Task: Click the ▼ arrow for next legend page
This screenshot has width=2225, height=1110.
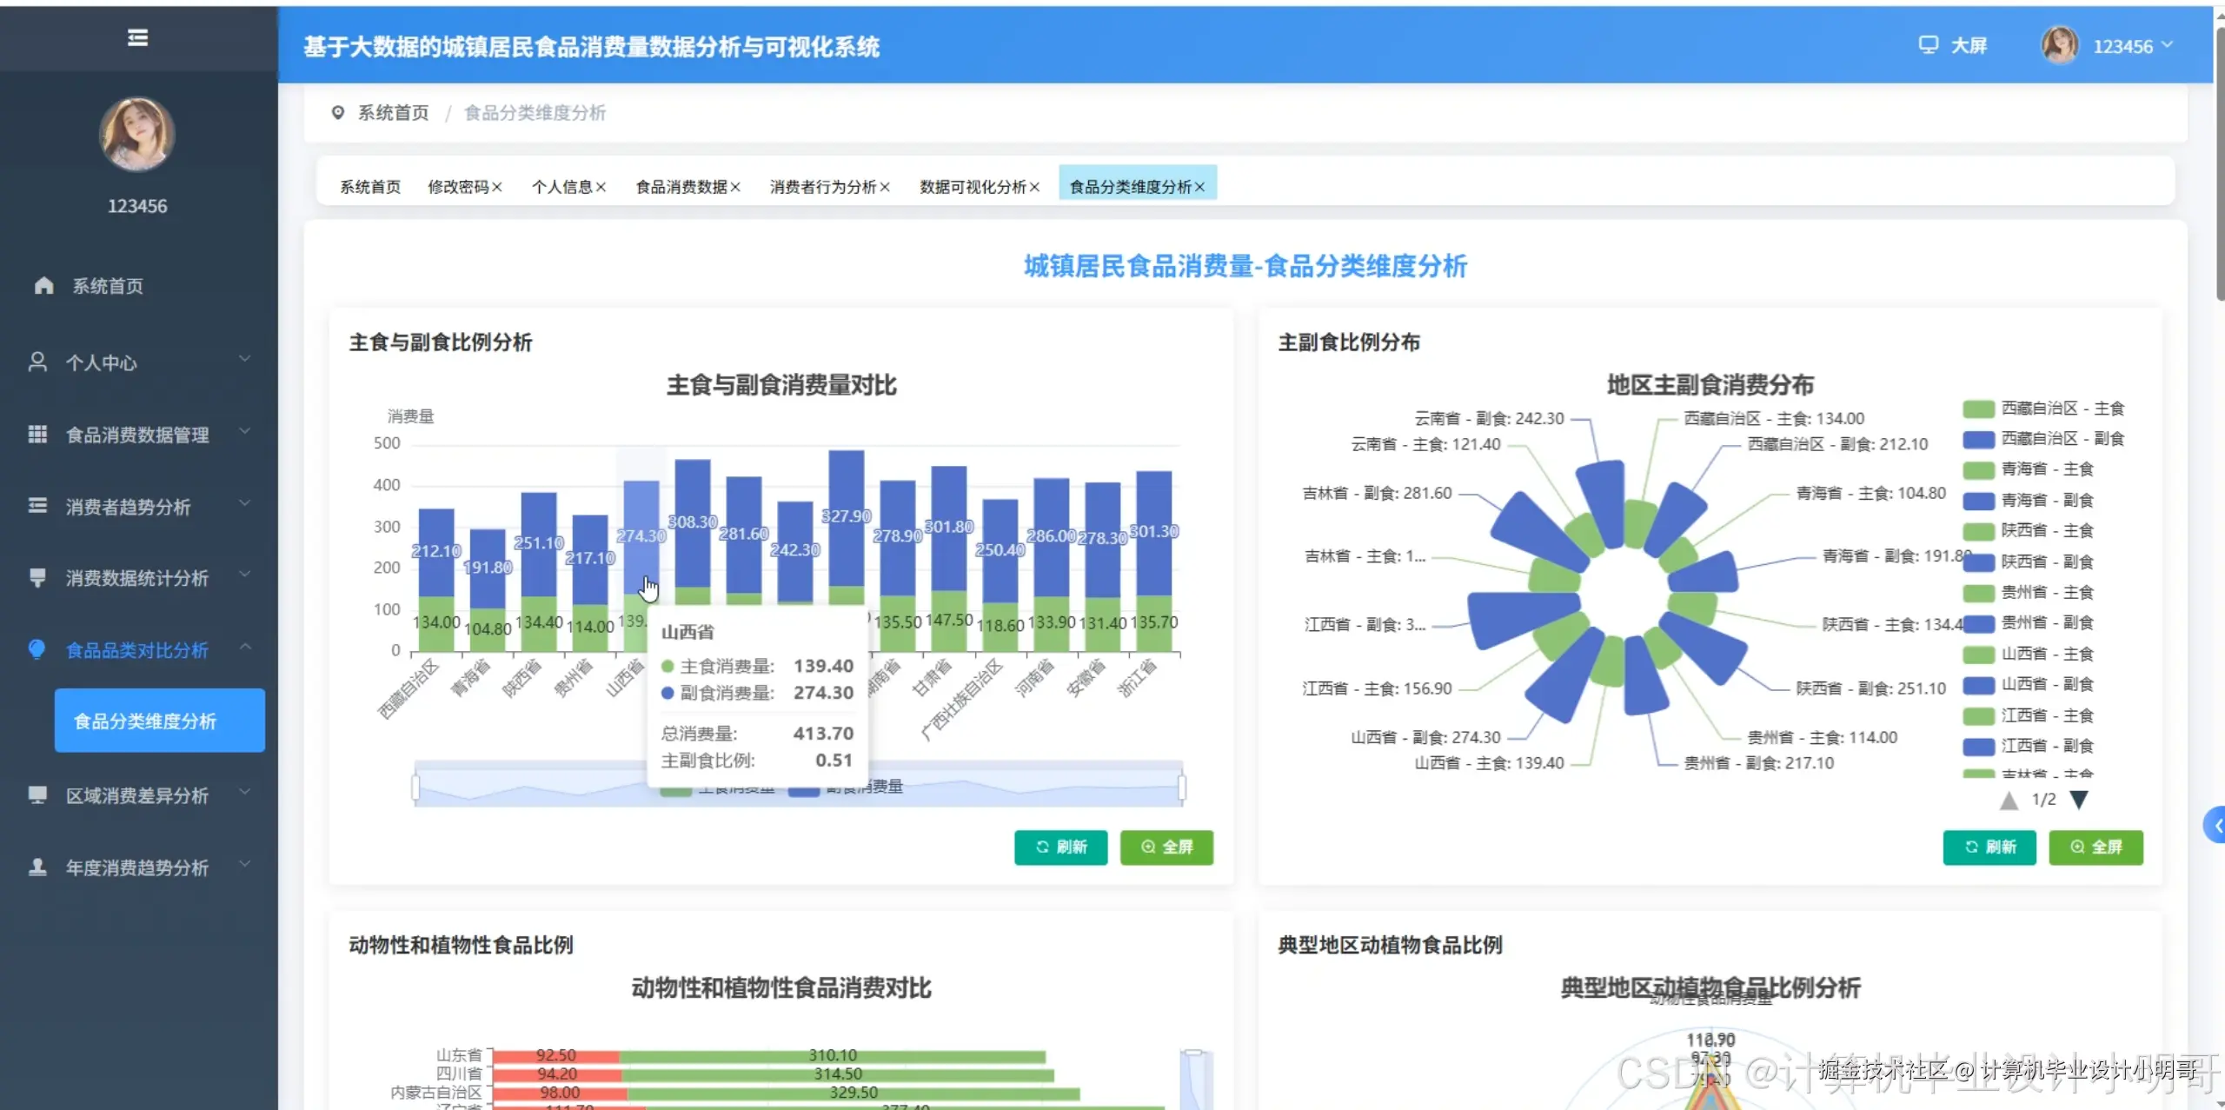Action: 2079,799
